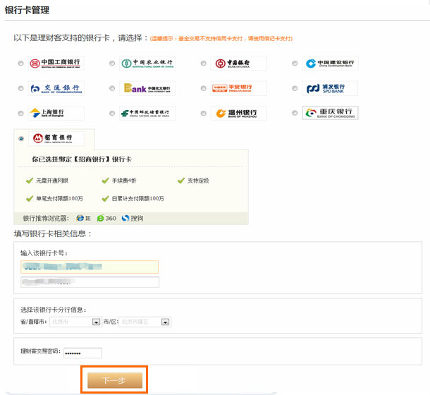Click the 平安银行 logo

(x=238, y=88)
